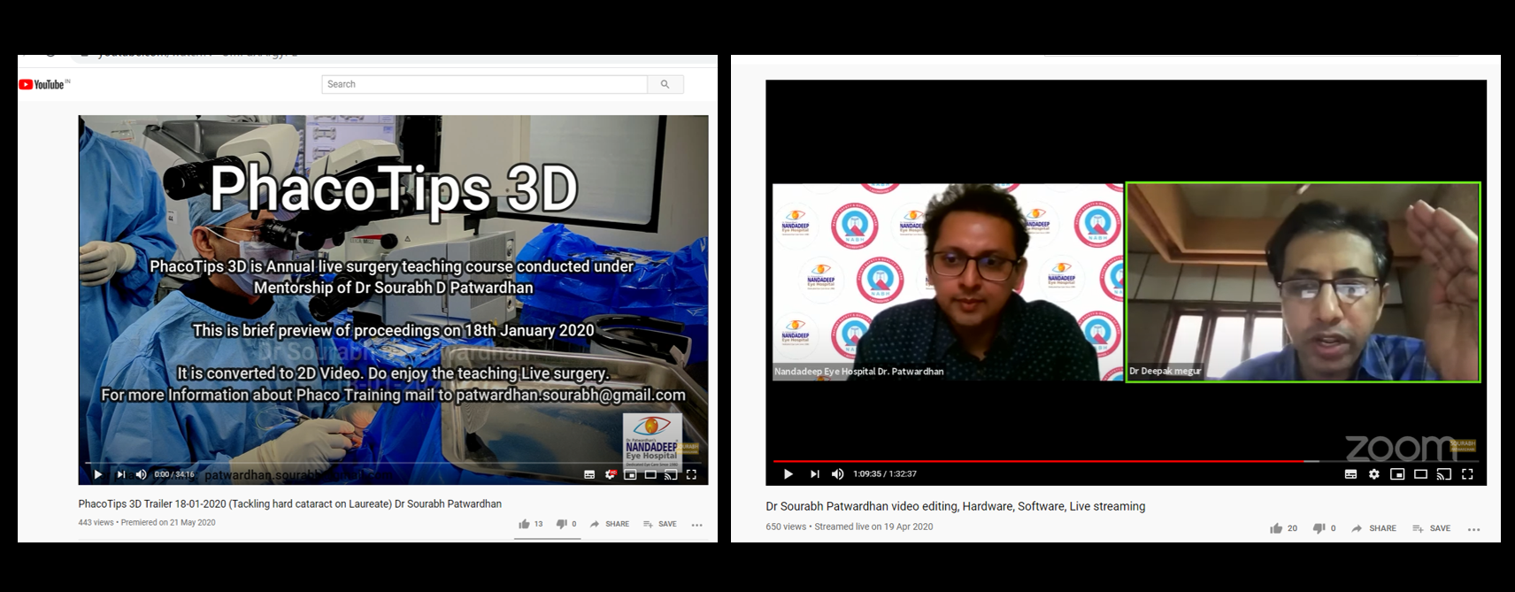1515x592 pixels.
Task: Enable miniplayer for PhacoTips 3D video
Action: point(630,474)
